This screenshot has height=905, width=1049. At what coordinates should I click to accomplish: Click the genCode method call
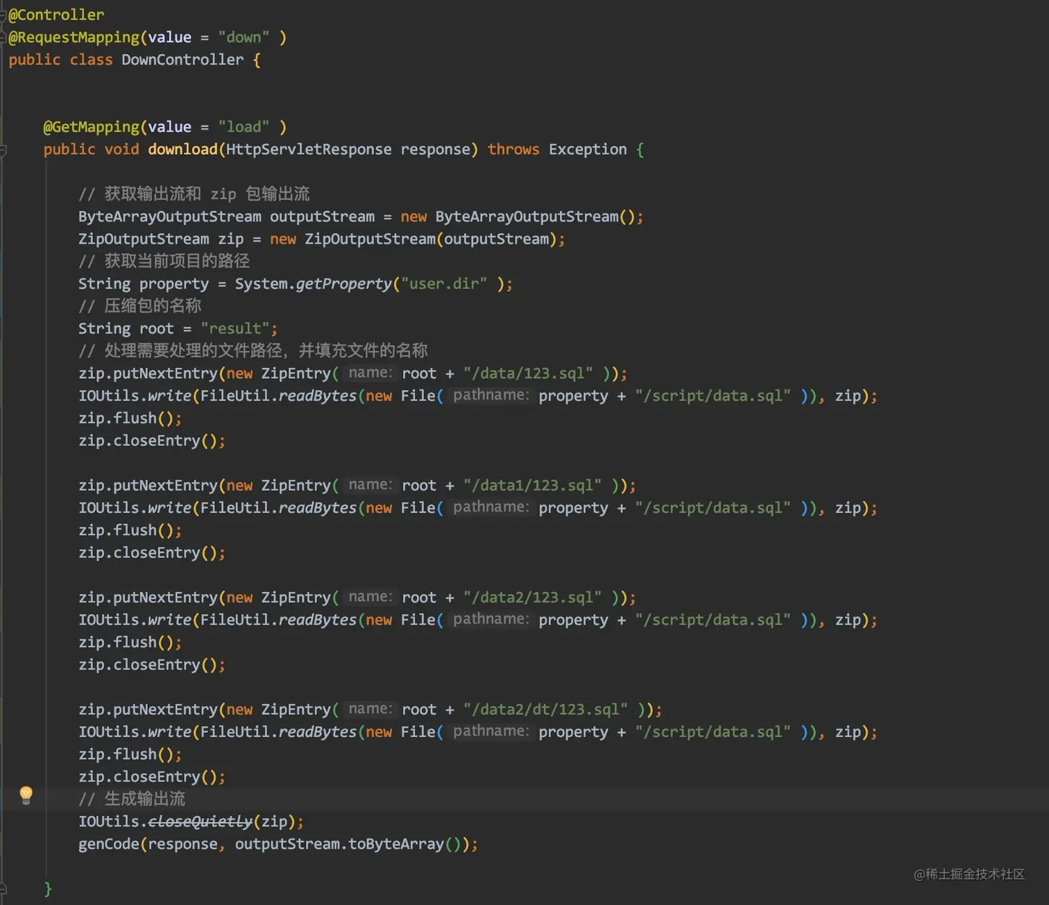click(x=109, y=844)
